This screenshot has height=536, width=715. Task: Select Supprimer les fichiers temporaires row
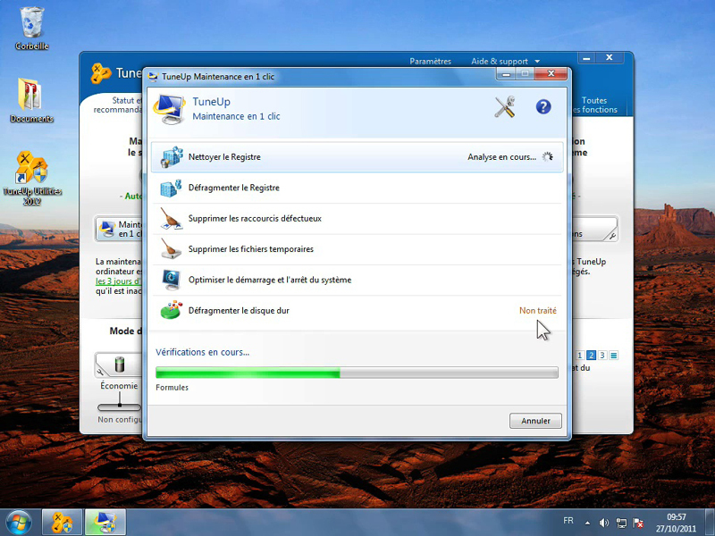tap(357, 249)
